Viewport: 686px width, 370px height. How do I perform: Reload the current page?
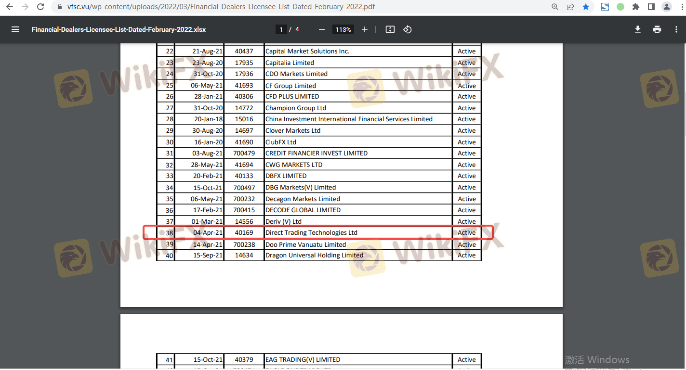(x=41, y=7)
